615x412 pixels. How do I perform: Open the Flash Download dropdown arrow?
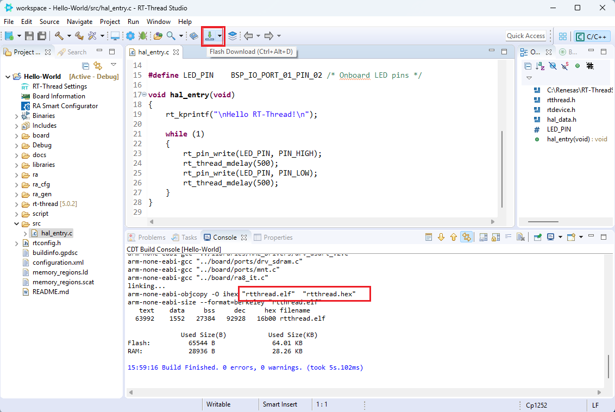[219, 36]
